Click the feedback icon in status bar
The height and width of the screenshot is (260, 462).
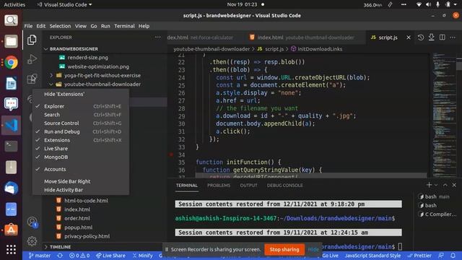(441, 256)
